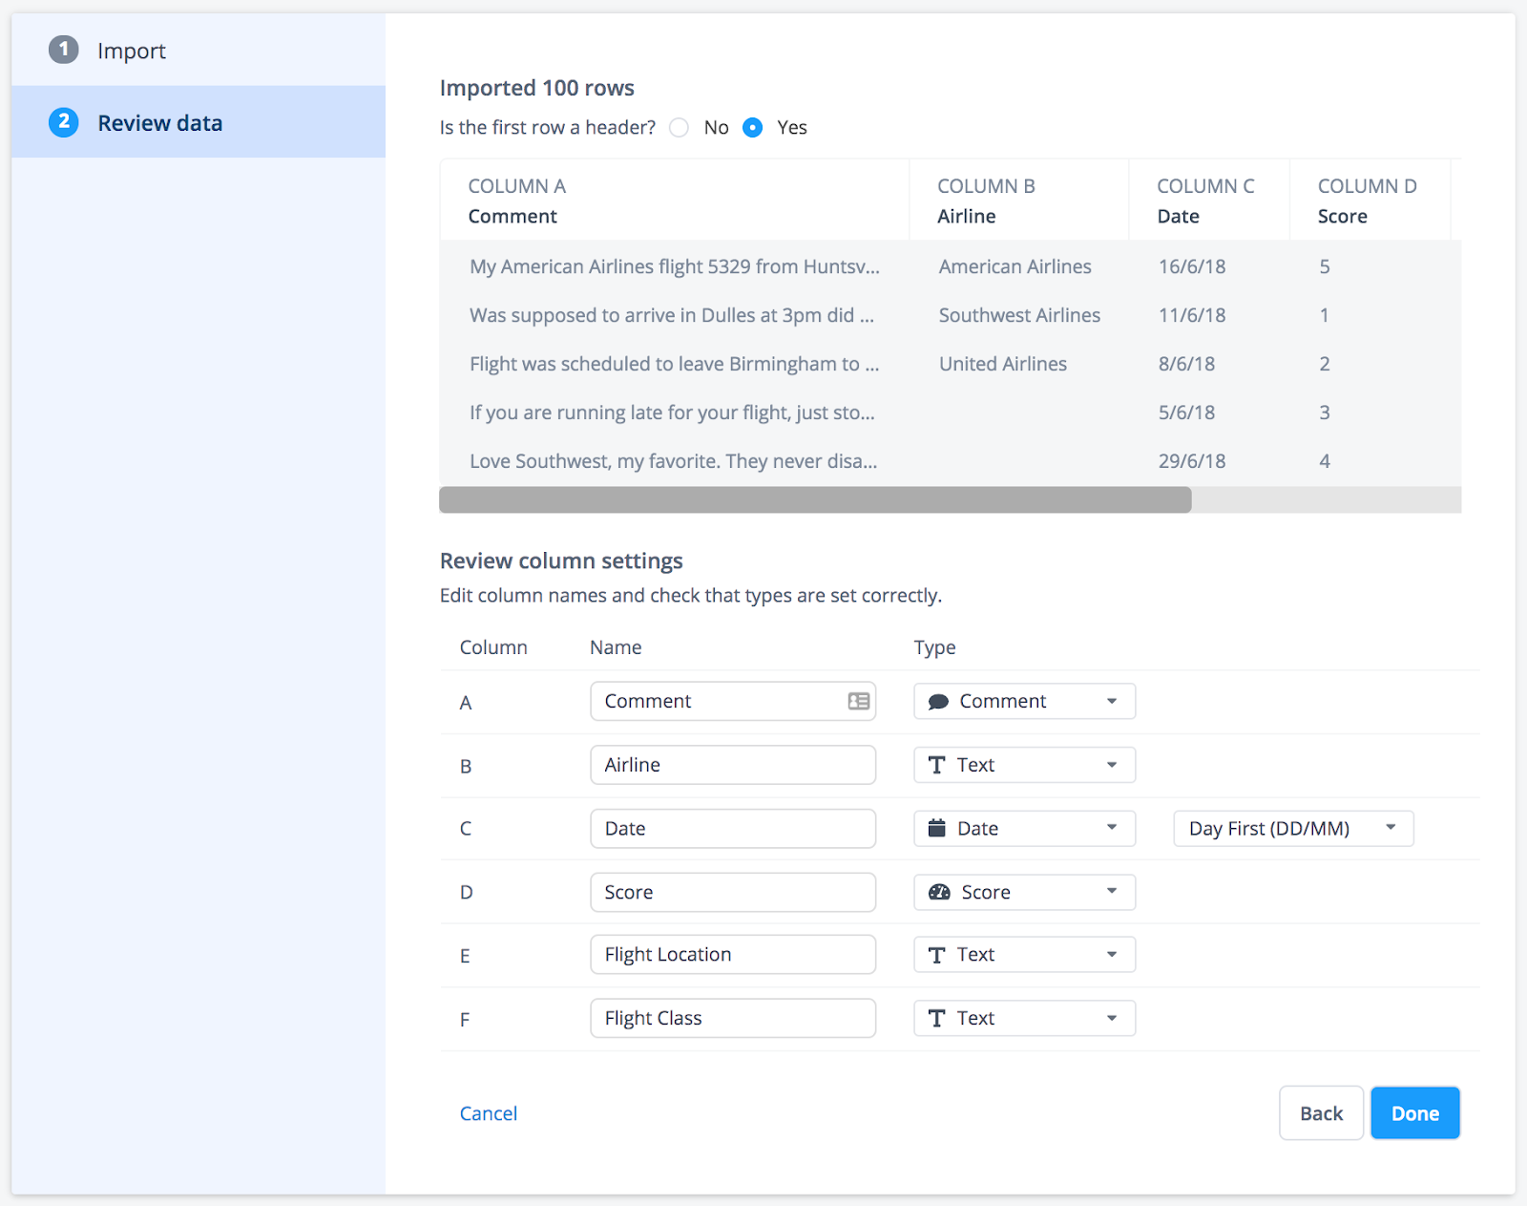Screen dimensions: 1527x1206
Task: Click the T text icon for Airline column type
Action: 937,765
